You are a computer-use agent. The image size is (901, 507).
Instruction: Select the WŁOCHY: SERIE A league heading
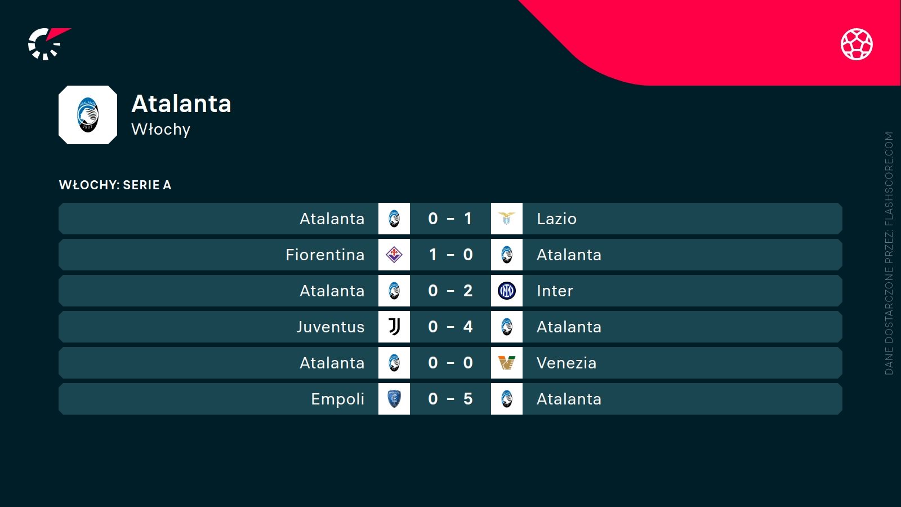tap(115, 185)
